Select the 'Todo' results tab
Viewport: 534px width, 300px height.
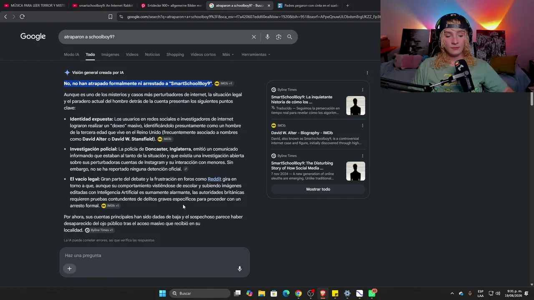[x=90, y=55]
